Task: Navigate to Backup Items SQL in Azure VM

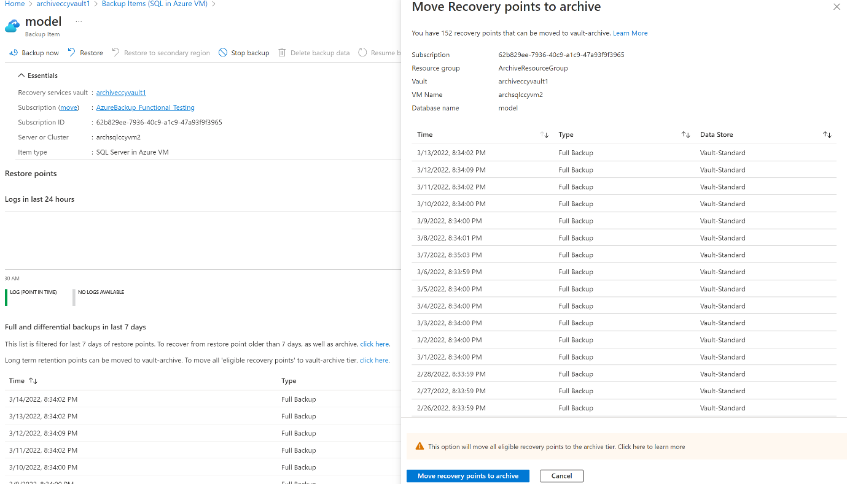Action: click(154, 4)
